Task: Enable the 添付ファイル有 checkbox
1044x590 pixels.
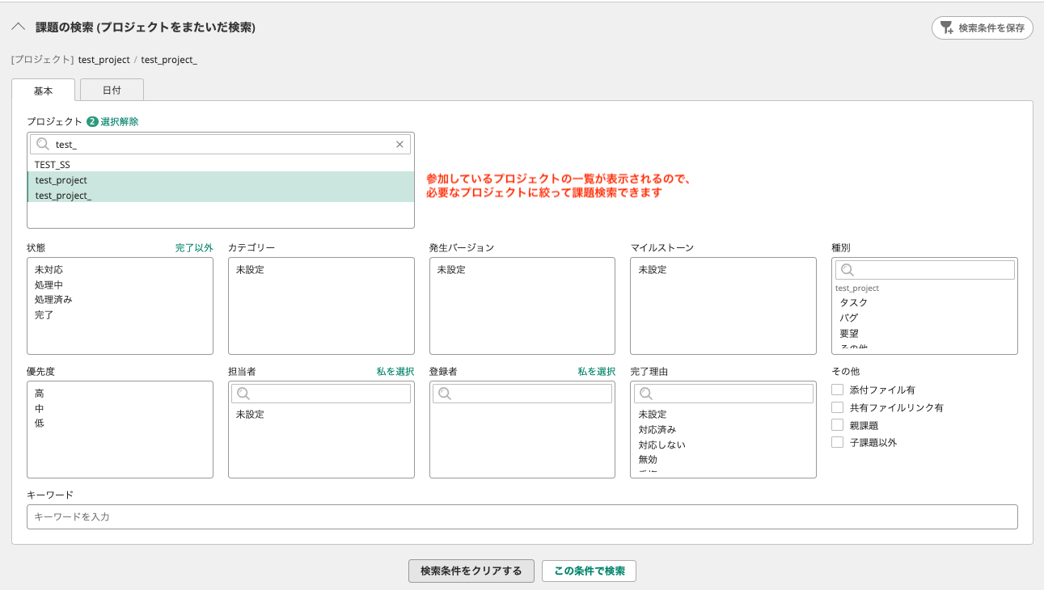Action: tap(838, 390)
